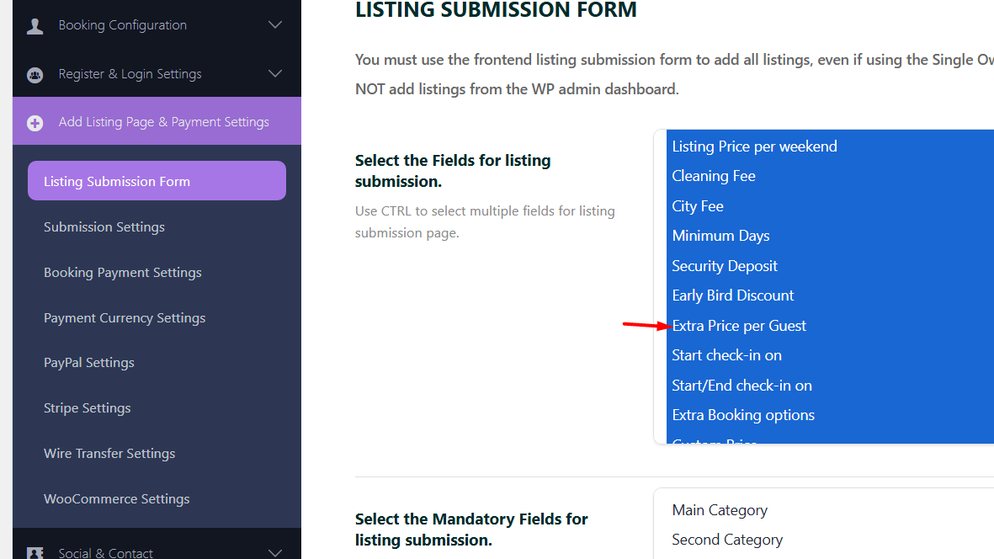Open Stripe Settings
Screen dimensions: 994x559
[88, 408]
